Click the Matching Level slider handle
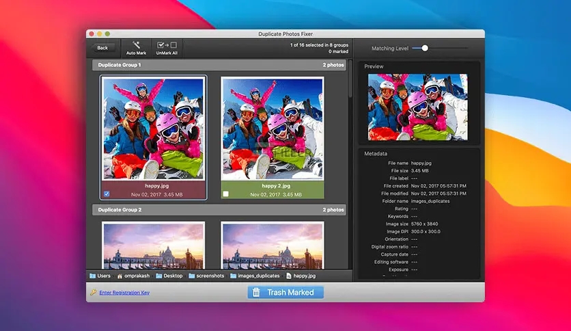Image resolution: width=571 pixels, height=331 pixels. (425, 48)
